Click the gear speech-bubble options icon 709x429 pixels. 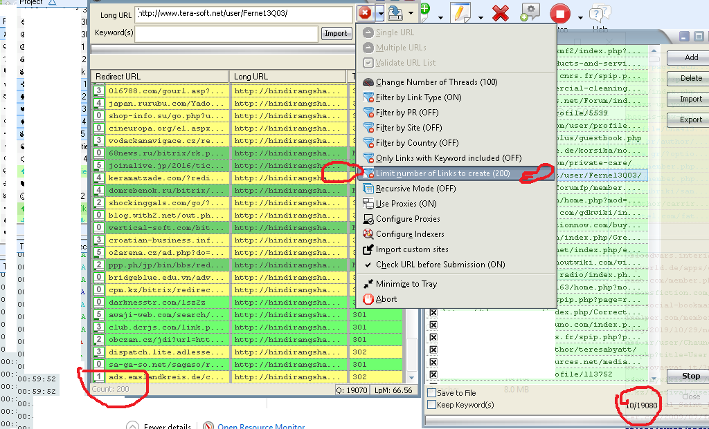(x=530, y=12)
